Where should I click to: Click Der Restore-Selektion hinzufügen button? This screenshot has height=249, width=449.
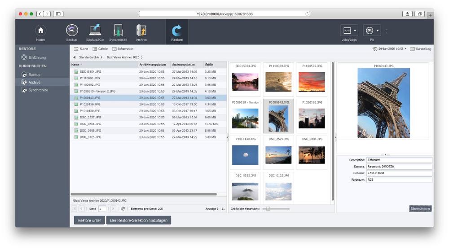(x=139, y=220)
